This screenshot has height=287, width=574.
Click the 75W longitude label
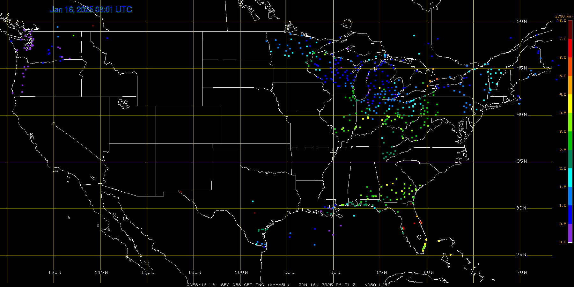point(475,272)
